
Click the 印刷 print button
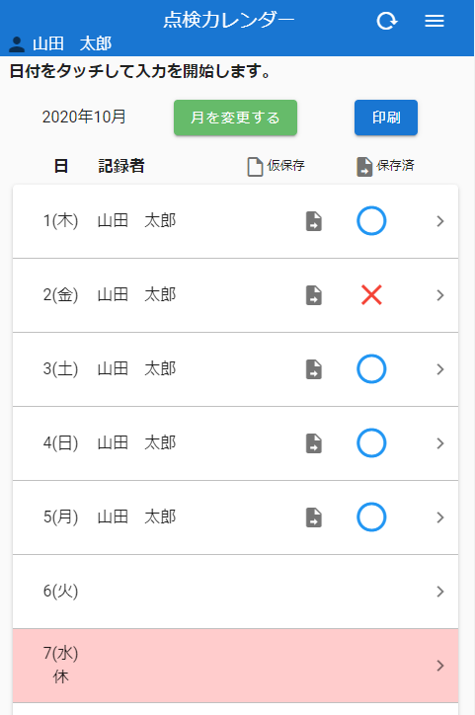pyautogui.click(x=386, y=118)
